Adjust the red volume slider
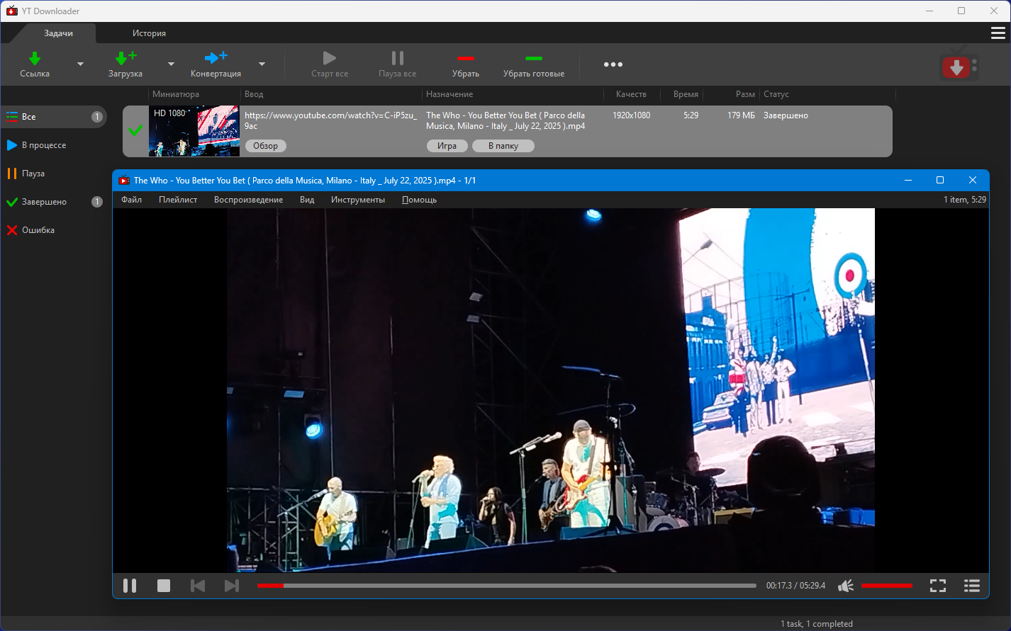 [x=887, y=586]
